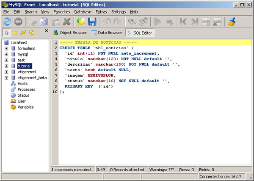This screenshot has width=254, height=181.
Task: Click the Open file folder icon
Action: (x=81, y=22)
